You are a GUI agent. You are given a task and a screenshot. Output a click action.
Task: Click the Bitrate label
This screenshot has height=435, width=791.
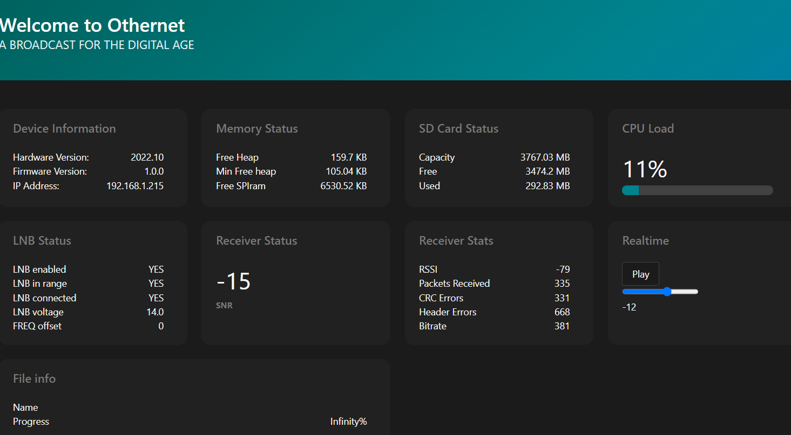pos(432,326)
